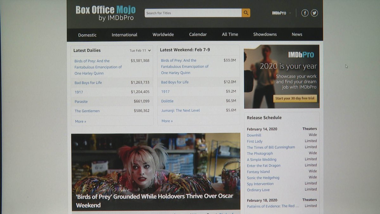
Task: Open Bad Boys for Life in Latest Dailies
Action: tap(88, 83)
